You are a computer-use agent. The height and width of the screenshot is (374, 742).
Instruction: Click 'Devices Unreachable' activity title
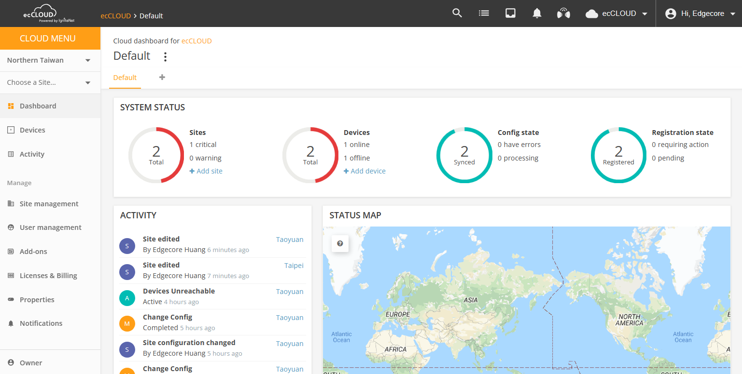coord(179,291)
